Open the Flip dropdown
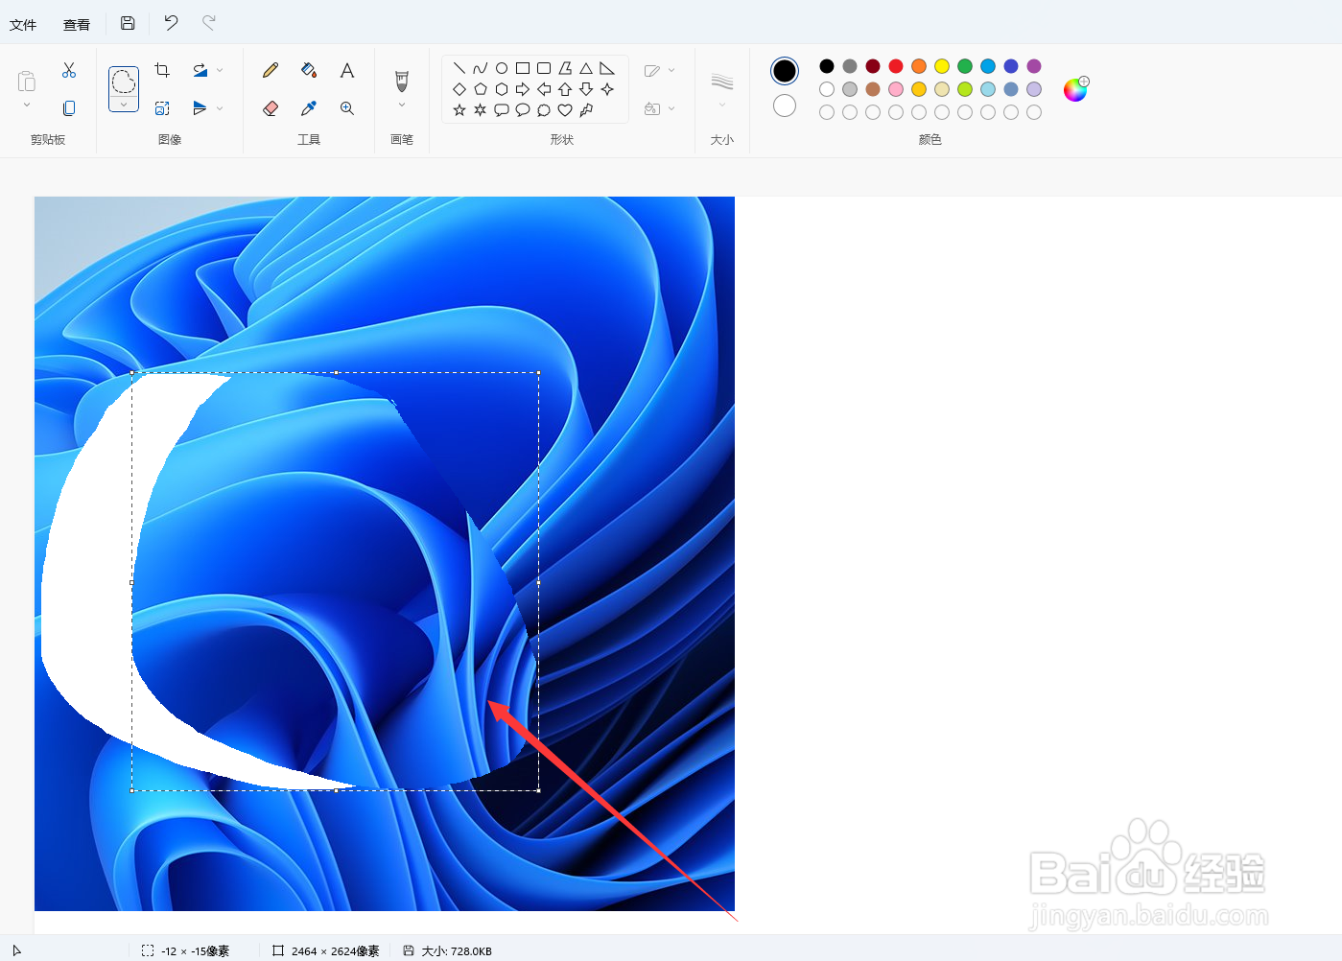 pos(220,108)
